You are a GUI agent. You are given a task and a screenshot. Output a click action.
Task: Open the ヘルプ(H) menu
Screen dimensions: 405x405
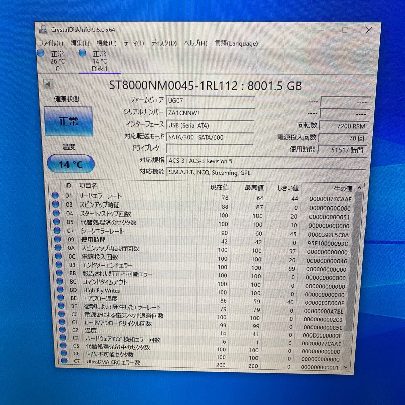point(195,43)
